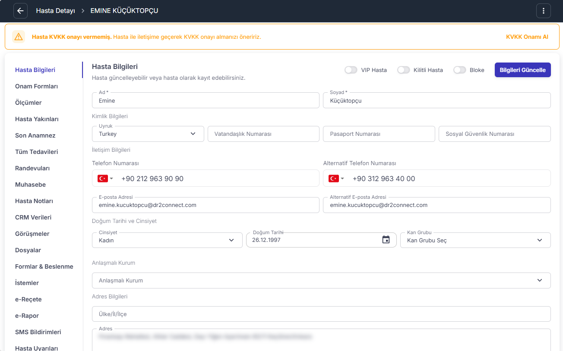Open e-Rapor section

tap(27, 316)
